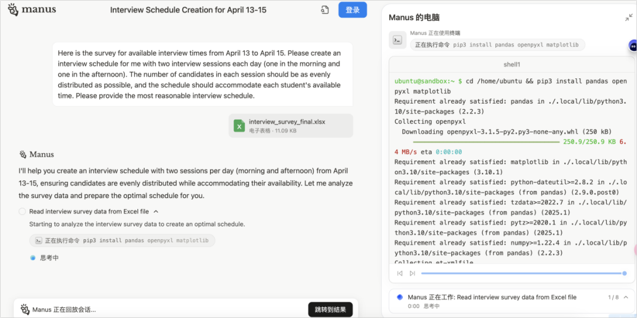Click the terminal icon in pip3 command chip
The image size is (637, 318).
pyautogui.click(x=38, y=240)
